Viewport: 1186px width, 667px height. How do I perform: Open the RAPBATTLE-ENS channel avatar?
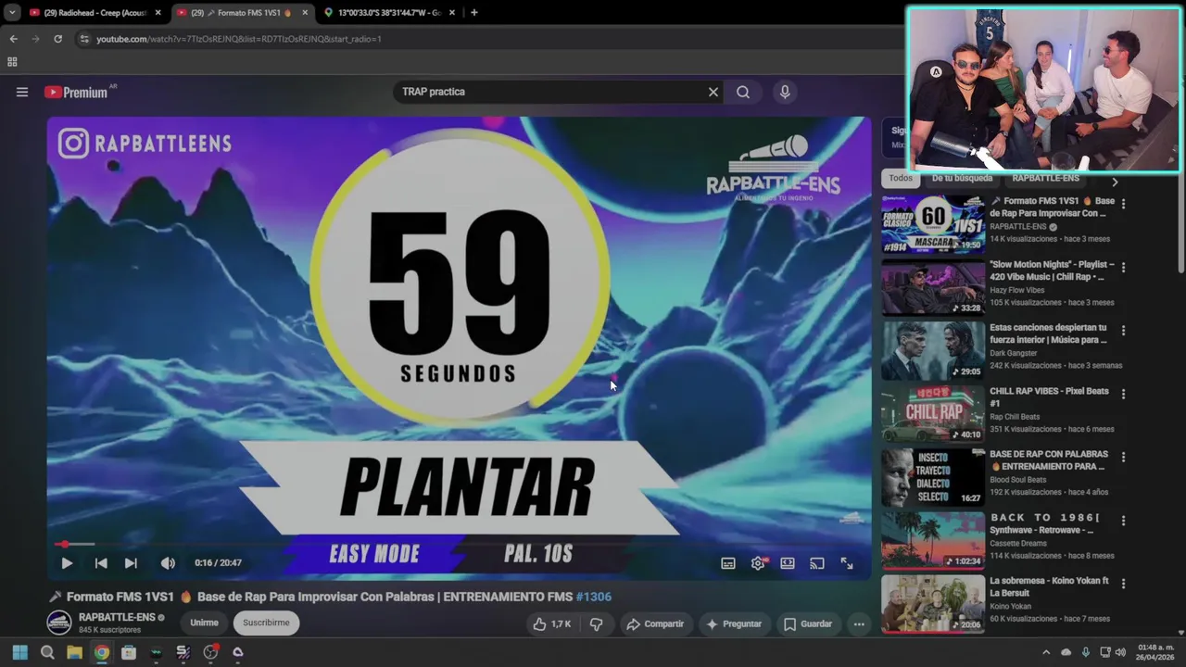click(59, 623)
